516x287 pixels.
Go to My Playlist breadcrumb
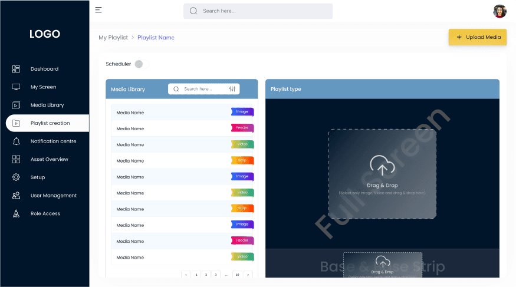[x=113, y=38]
